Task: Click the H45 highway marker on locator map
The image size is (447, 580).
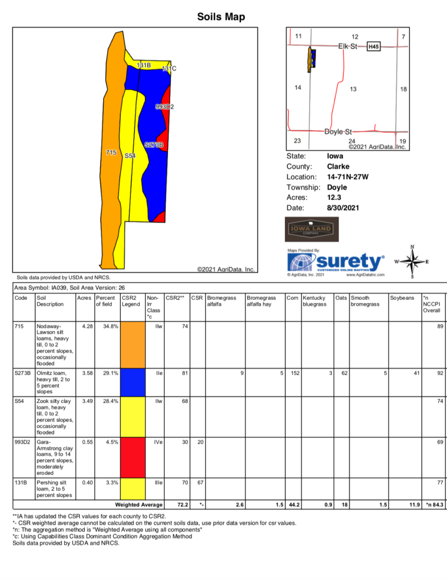Action: [x=373, y=47]
